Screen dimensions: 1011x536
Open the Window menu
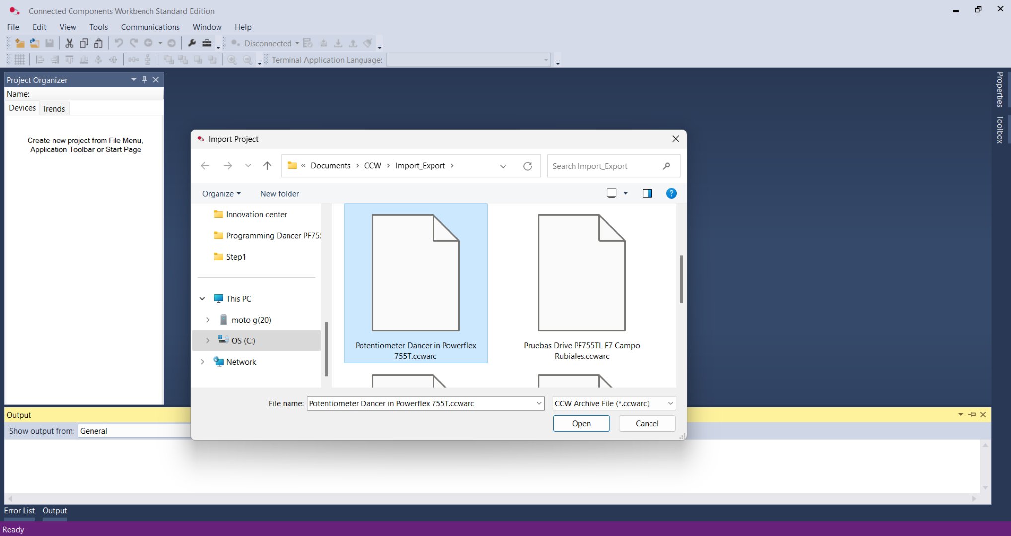pyautogui.click(x=207, y=27)
